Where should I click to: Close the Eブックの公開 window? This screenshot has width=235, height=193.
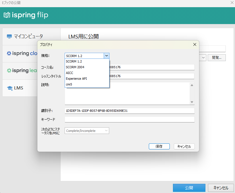(232, 3)
